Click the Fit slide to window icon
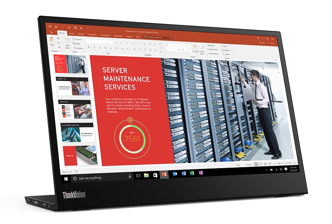Screen dimensions: 332x224 (295, 163)
